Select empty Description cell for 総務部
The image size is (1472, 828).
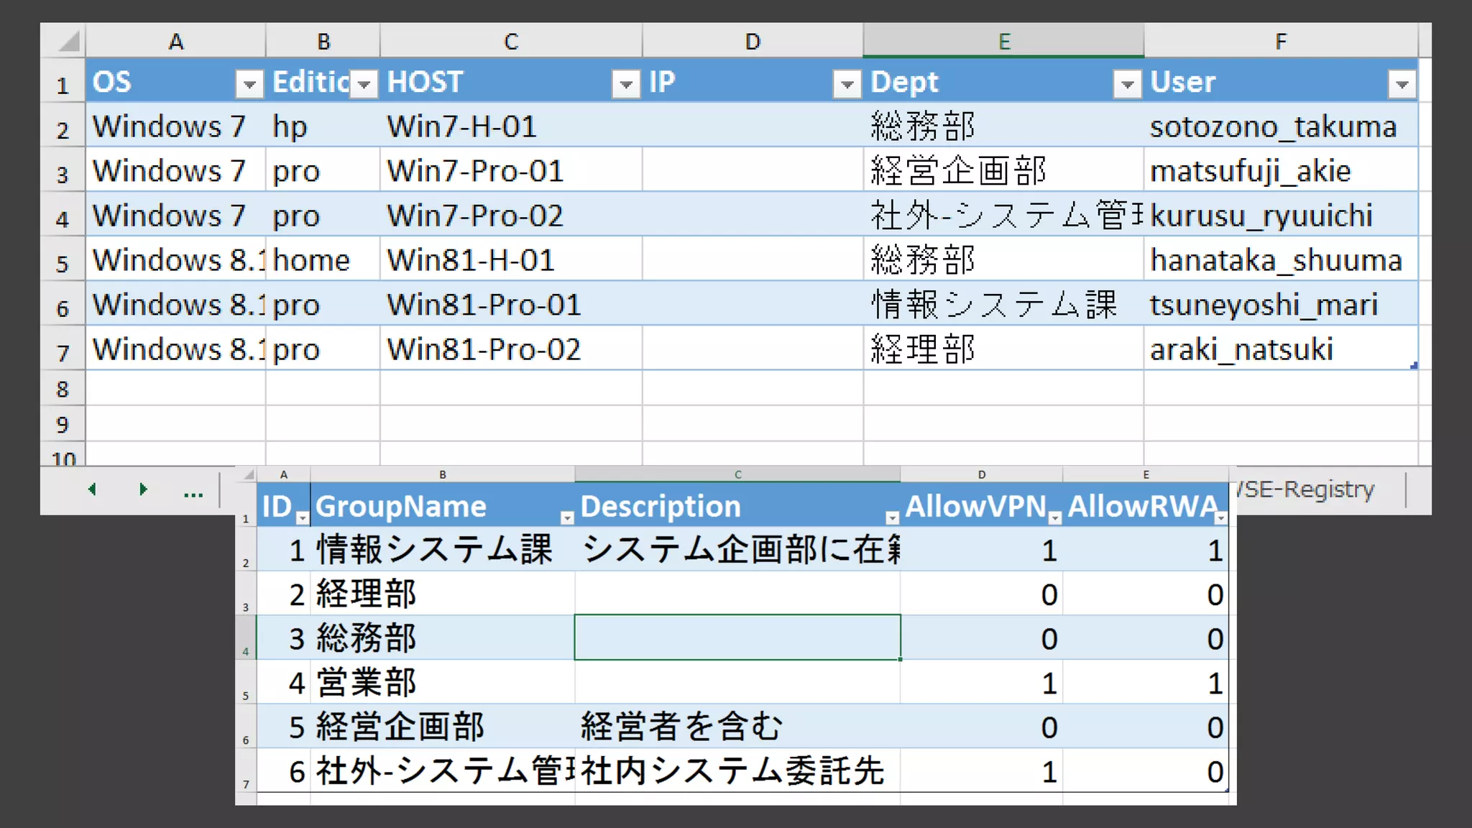coord(737,638)
